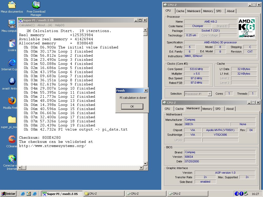Image resolution: width=263 pixels, height=197 pixels.
Task: Switch to Cache tab in lower CPU-Z
Action: click(x=179, y=109)
